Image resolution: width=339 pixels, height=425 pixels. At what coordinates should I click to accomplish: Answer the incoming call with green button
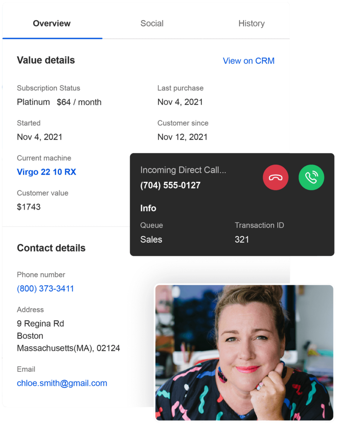311,177
